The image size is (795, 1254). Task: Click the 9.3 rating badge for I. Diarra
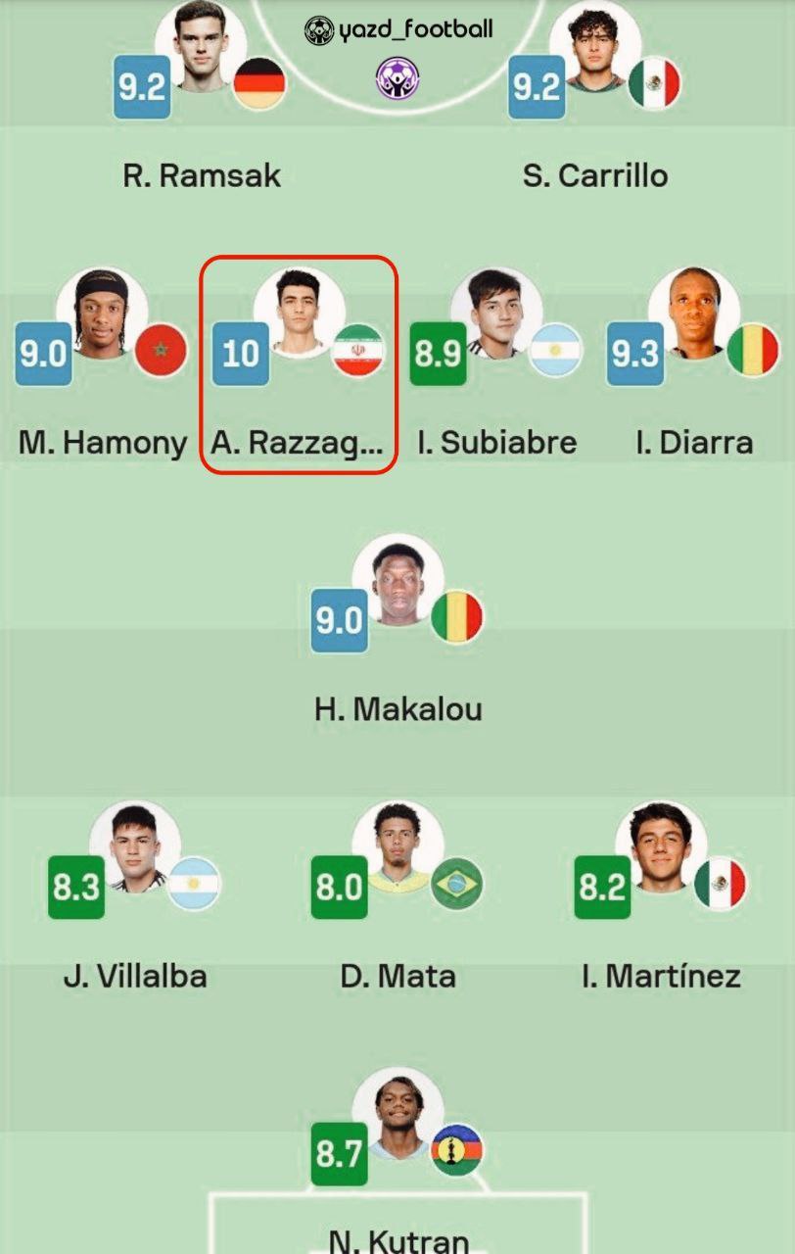(x=635, y=353)
